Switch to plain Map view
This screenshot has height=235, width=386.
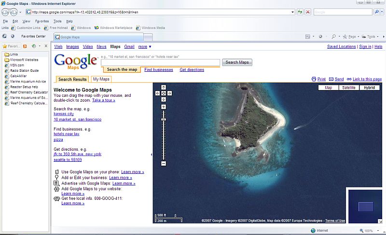329,88
